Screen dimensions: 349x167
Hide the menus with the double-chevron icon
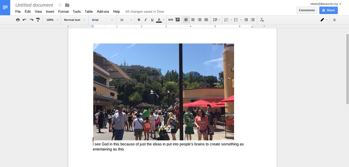pyautogui.click(x=334, y=20)
